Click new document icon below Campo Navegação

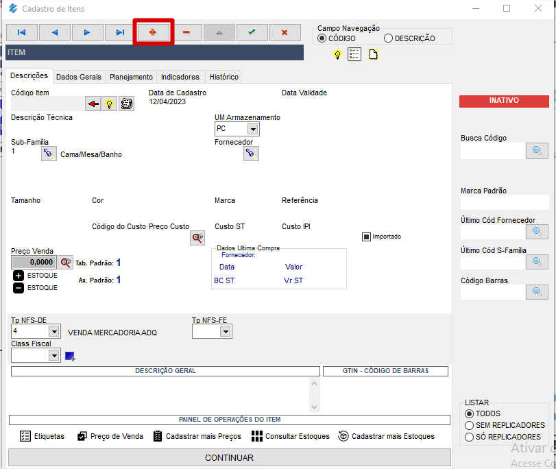[374, 54]
